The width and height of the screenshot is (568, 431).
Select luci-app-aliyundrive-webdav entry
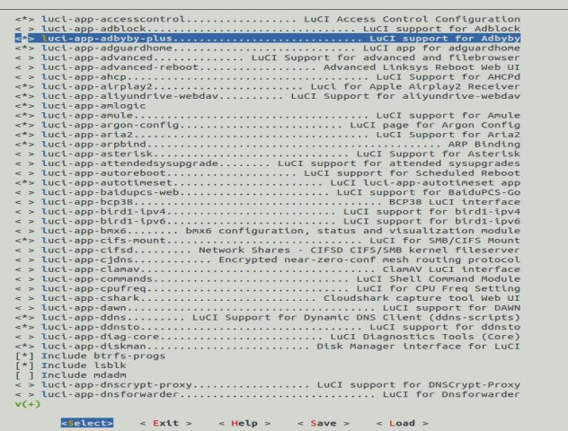(x=268, y=96)
